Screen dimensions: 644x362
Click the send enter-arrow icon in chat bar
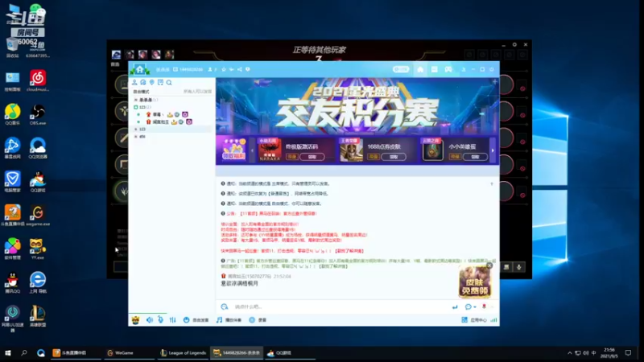coord(455,306)
